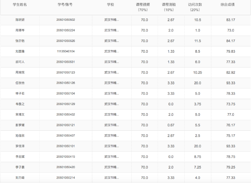Click visit count value 4.0
251x183 pixels.
198,178
